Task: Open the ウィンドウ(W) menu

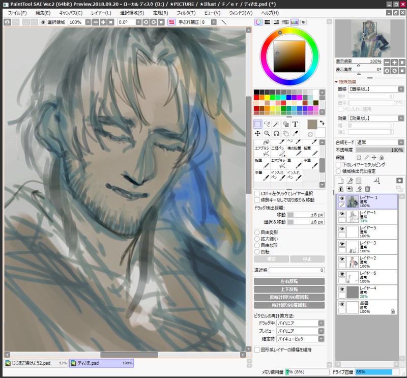Action: point(241,13)
